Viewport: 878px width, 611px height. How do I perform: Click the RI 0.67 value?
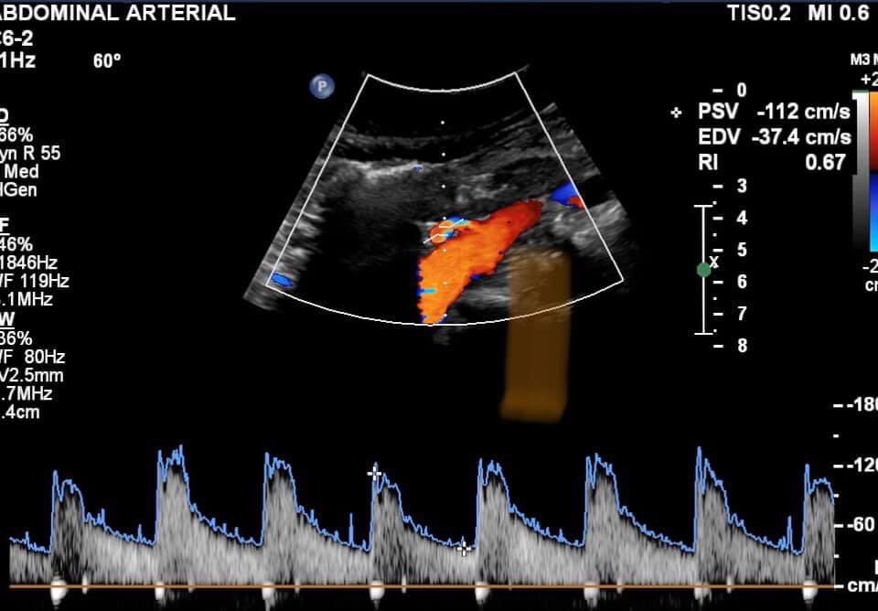tap(772, 163)
